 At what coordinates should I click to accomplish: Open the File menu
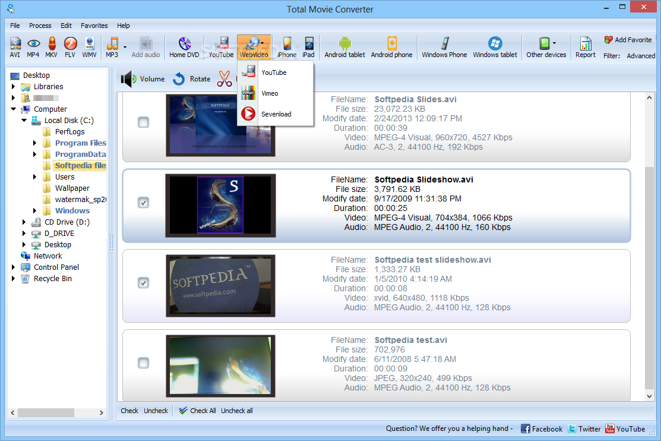[15, 26]
